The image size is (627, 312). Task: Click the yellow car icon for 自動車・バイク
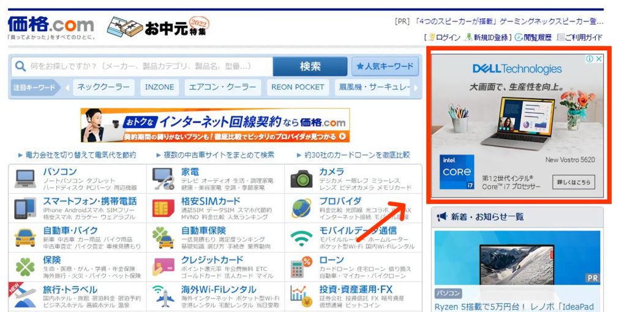25,238
